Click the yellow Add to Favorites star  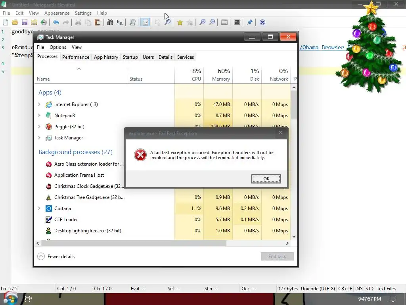tap(180, 22)
